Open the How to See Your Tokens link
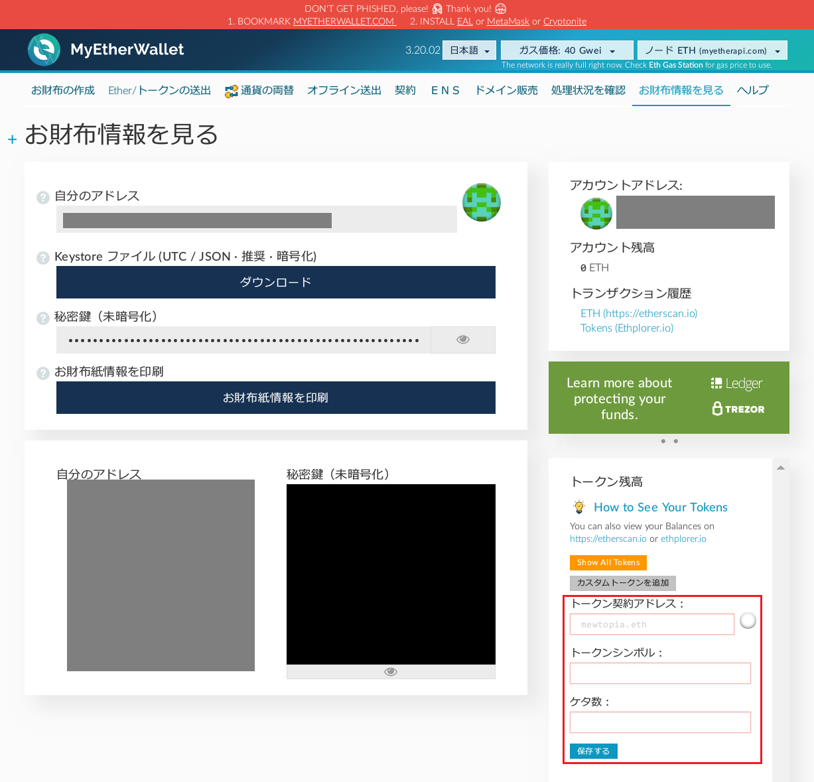Screen dimensions: 814x782 click(661, 507)
